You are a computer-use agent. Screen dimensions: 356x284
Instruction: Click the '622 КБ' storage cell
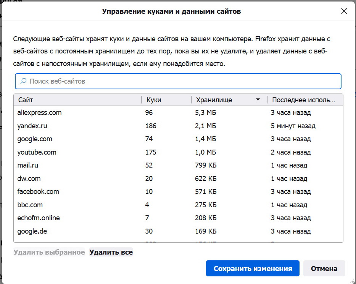tap(206, 178)
